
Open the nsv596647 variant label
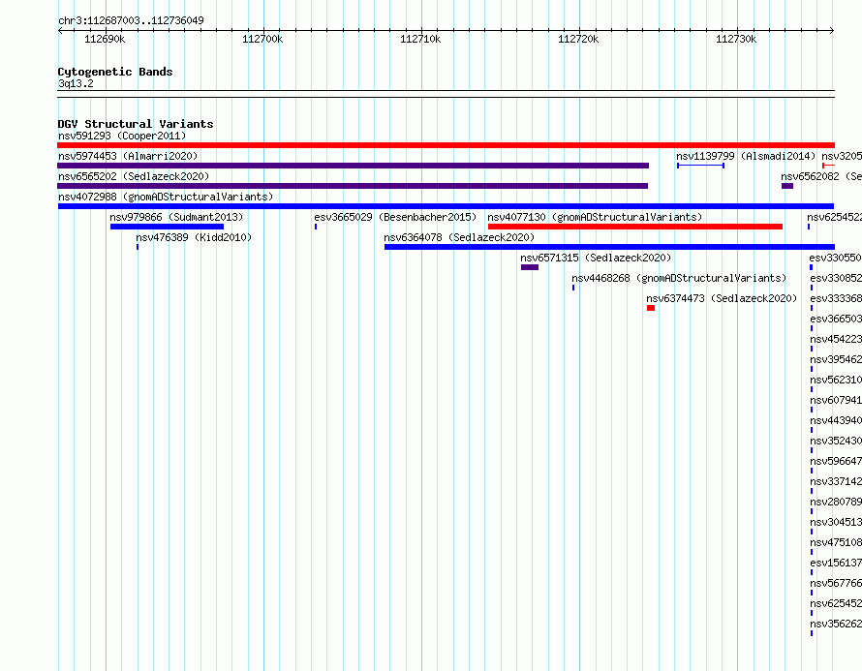836,461
